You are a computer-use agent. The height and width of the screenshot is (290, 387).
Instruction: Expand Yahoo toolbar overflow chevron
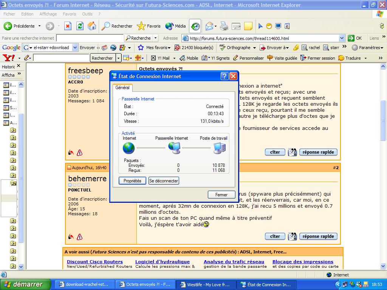381,58
